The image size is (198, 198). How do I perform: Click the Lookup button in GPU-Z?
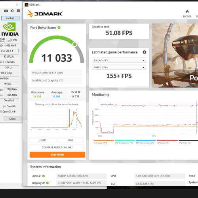point(10,18)
